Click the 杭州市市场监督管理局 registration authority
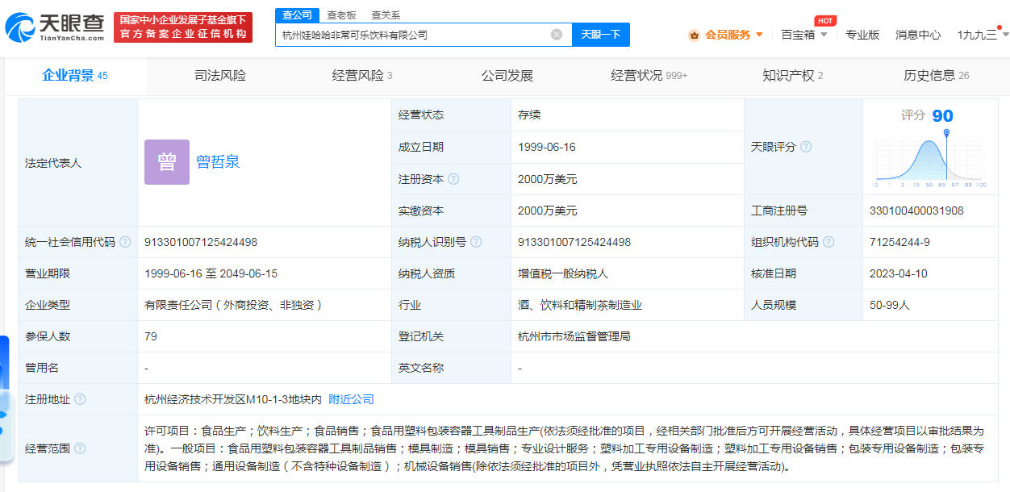This screenshot has height=492, width=1010. click(574, 336)
